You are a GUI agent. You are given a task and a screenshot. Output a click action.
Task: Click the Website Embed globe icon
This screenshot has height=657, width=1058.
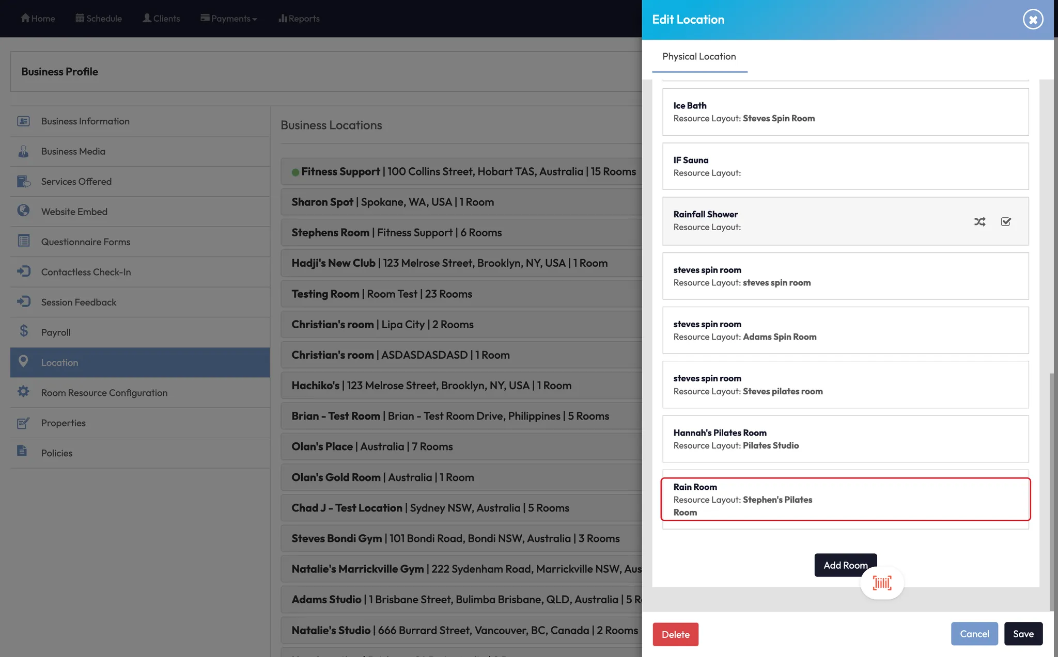click(x=23, y=211)
